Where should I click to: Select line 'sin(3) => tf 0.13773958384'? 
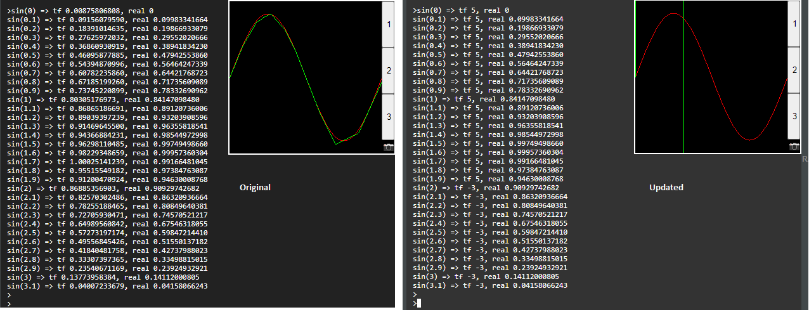[103, 277]
